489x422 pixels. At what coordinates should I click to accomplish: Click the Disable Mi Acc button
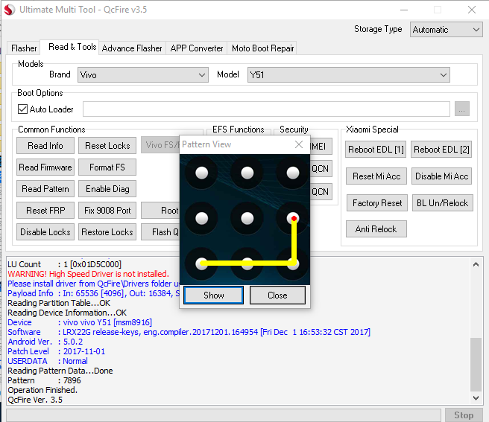[x=441, y=176]
